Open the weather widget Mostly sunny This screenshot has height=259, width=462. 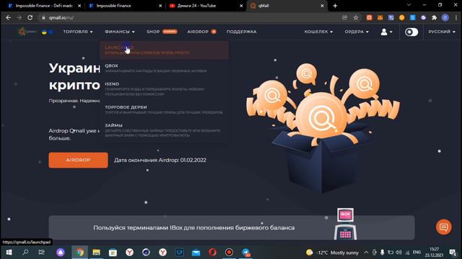click(332, 253)
